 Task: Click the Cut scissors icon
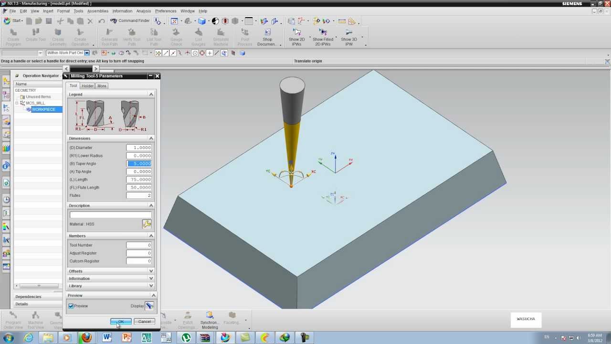pos(60,21)
